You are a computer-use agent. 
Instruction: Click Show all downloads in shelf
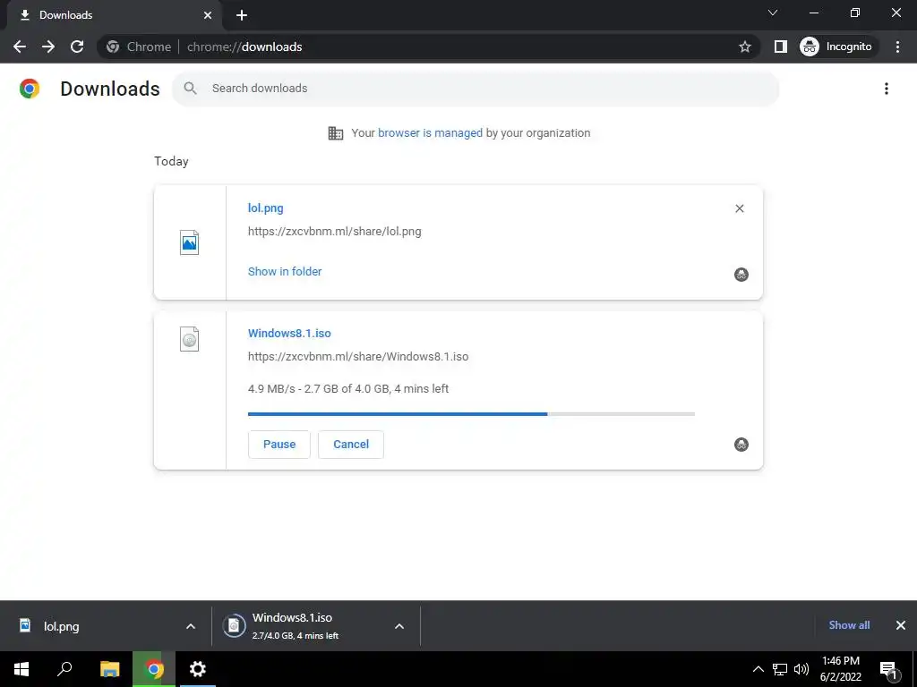849,625
